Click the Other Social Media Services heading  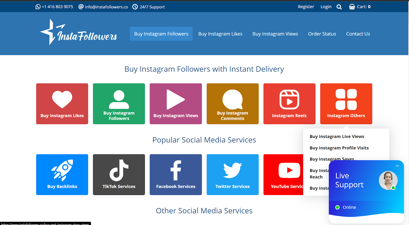(x=204, y=211)
